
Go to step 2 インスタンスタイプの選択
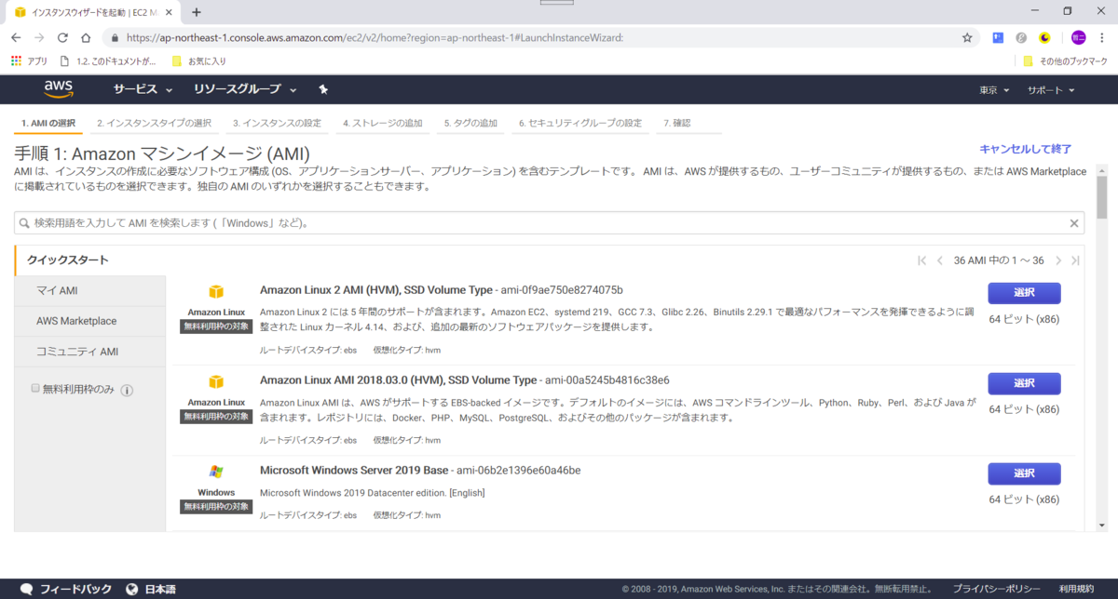point(154,123)
